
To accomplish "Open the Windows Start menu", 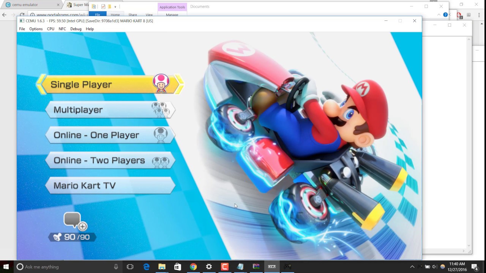I will (x=6, y=267).
